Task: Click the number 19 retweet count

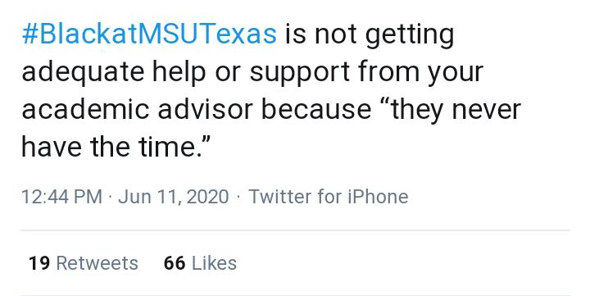Action: 39,263
